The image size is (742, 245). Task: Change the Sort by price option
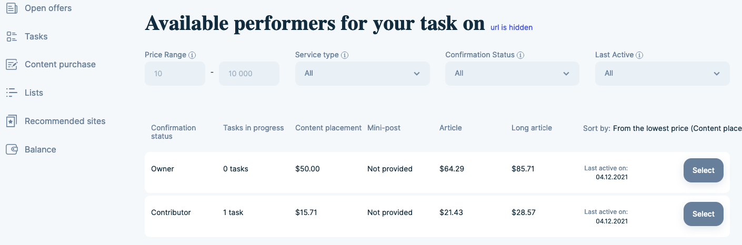677,128
